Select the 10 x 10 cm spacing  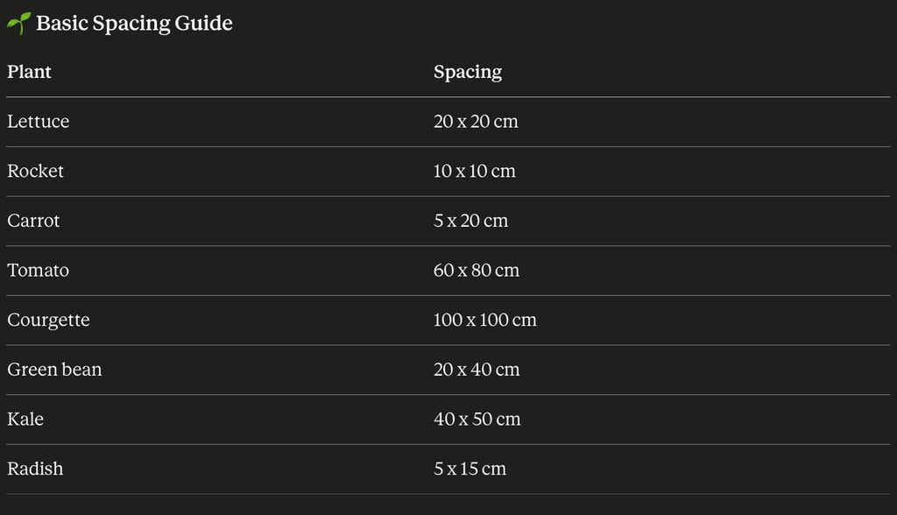tap(474, 172)
